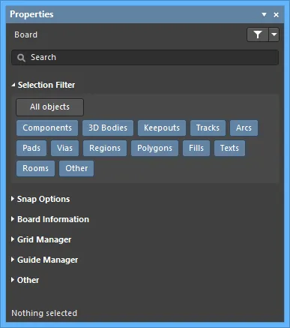Toggle the Components selection filter

tap(47, 128)
